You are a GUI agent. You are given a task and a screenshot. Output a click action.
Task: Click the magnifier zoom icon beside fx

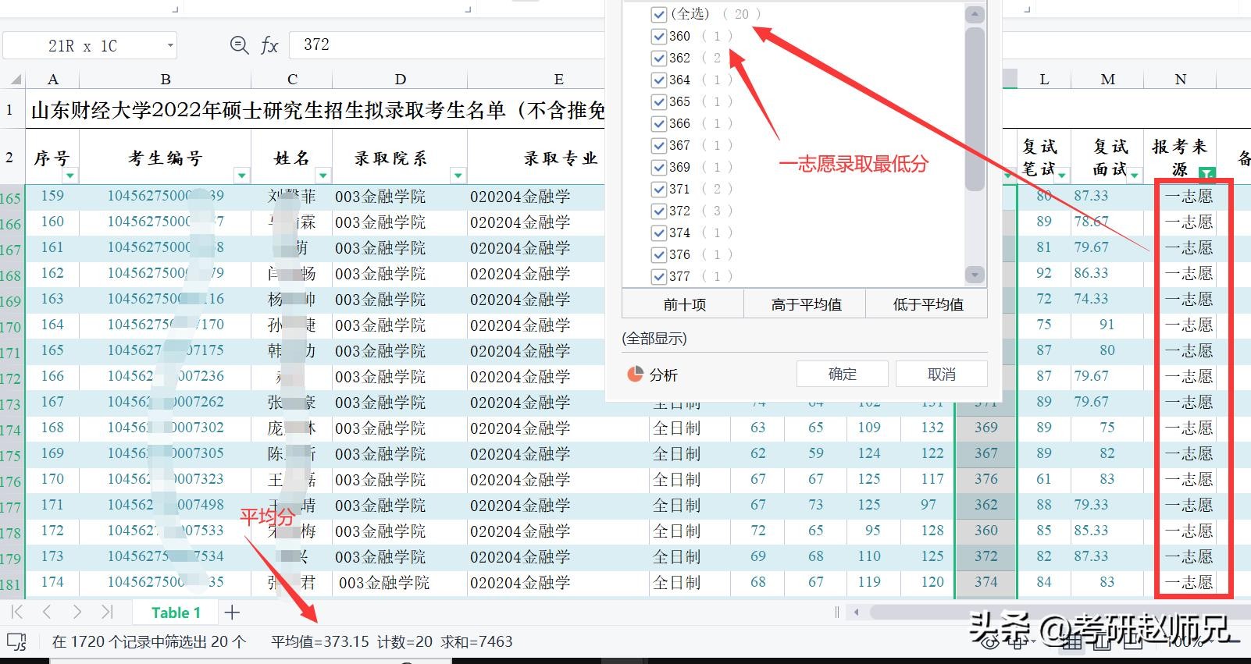coord(239,45)
